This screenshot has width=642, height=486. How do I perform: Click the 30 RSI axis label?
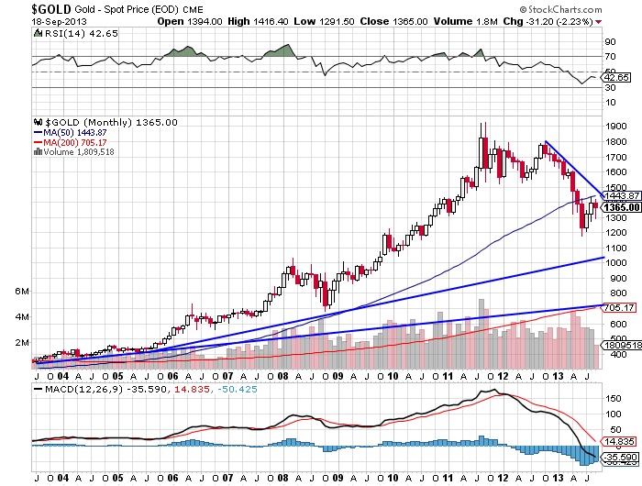tap(611, 88)
